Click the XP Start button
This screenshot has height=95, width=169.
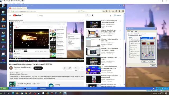[4, 88]
